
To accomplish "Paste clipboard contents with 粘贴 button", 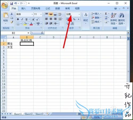I will pyautogui.click(x=6, y=18).
